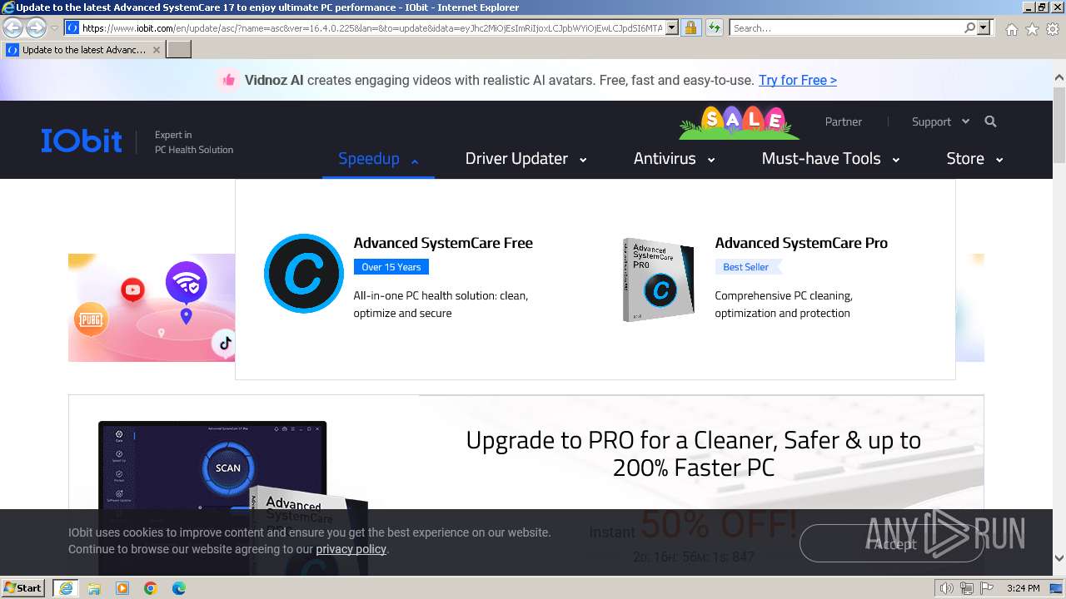This screenshot has width=1066, height=599.
Task: Open Advanced SystemCare Pro title
Action: [801, 243]
